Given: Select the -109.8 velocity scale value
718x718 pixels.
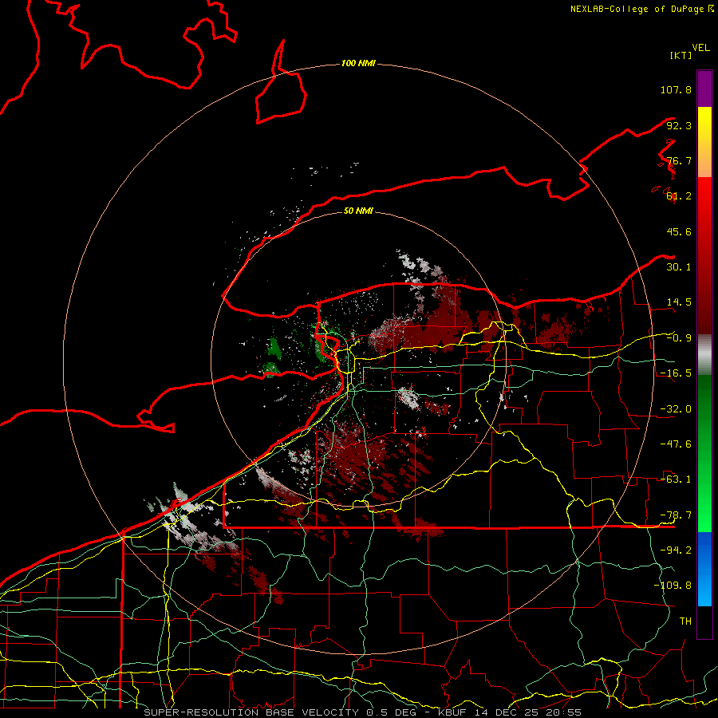Looking at the screenshot, I should [673, 586].
